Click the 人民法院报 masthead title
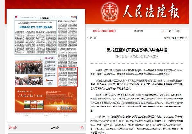This screenshot has height=134, width=192. point(151,12)
